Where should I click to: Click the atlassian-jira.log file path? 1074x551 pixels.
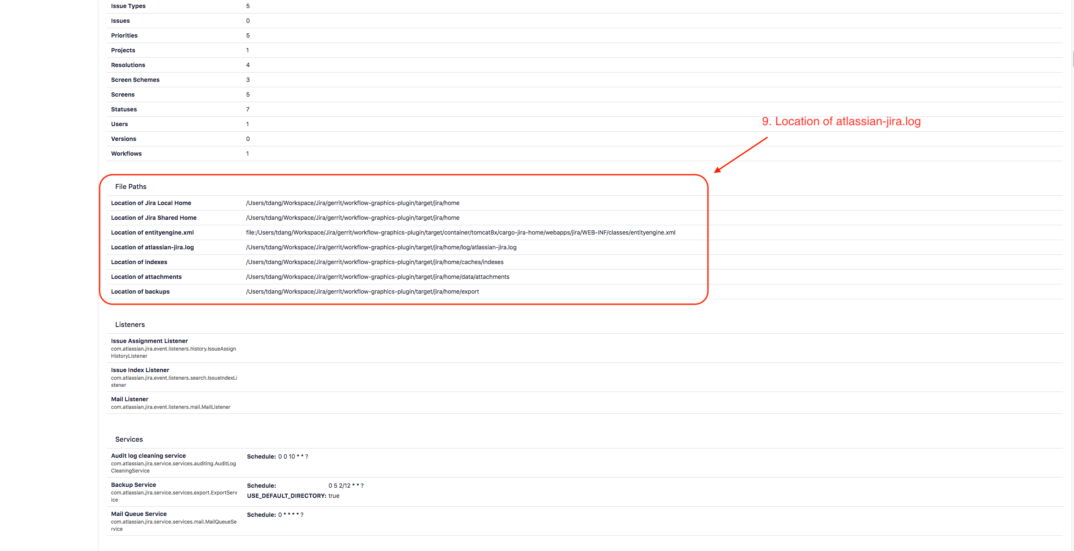click(x=381, y=247)
